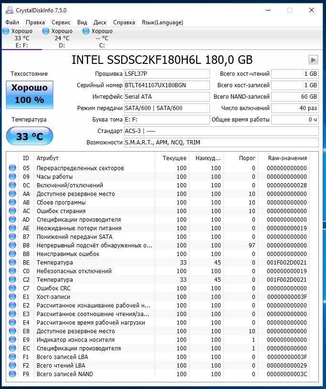Click the Наихуд... column header

(x=207, y=158)
